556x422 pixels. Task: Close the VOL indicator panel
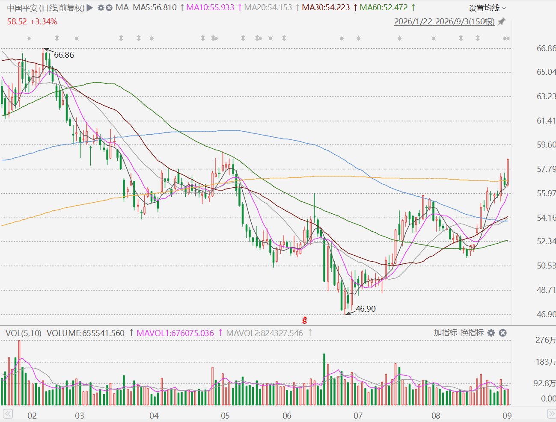coord(503,333)
